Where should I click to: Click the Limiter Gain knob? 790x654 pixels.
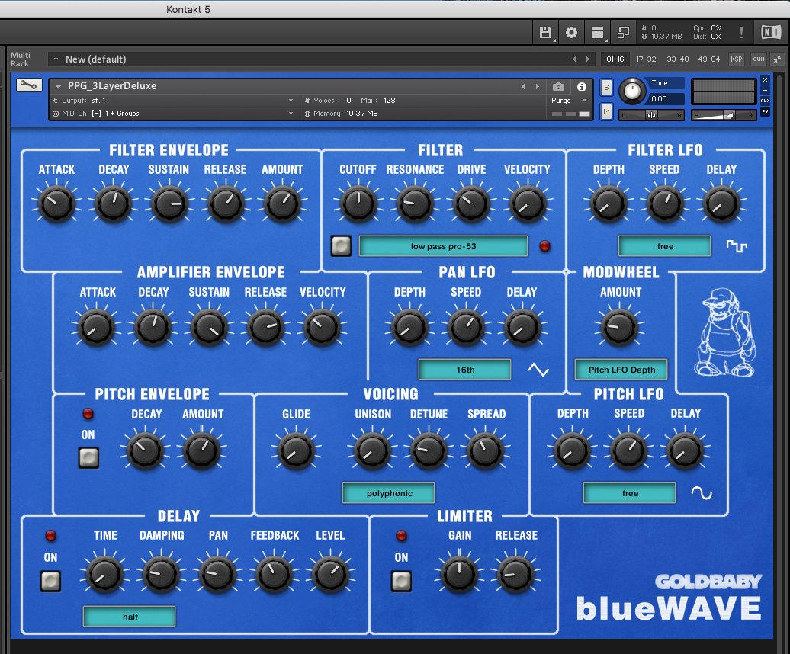(460, 574)
